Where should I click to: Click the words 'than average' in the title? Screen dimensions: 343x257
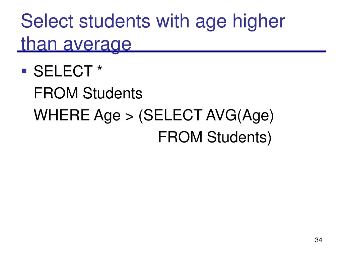(76, 45)
